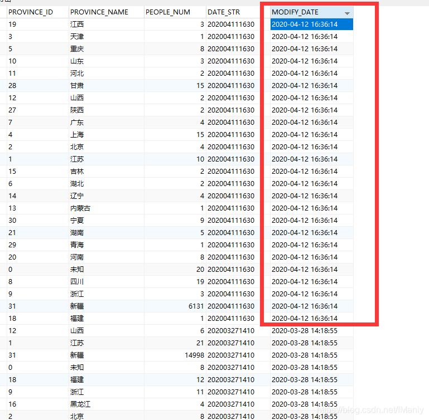This screenshot has height=420, width=429.
Task: Select PROVINCE_ID cell 16
Action: click(x=38, y=404)
